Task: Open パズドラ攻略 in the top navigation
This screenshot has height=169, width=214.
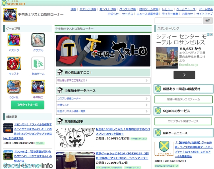Action: point(88,9)
